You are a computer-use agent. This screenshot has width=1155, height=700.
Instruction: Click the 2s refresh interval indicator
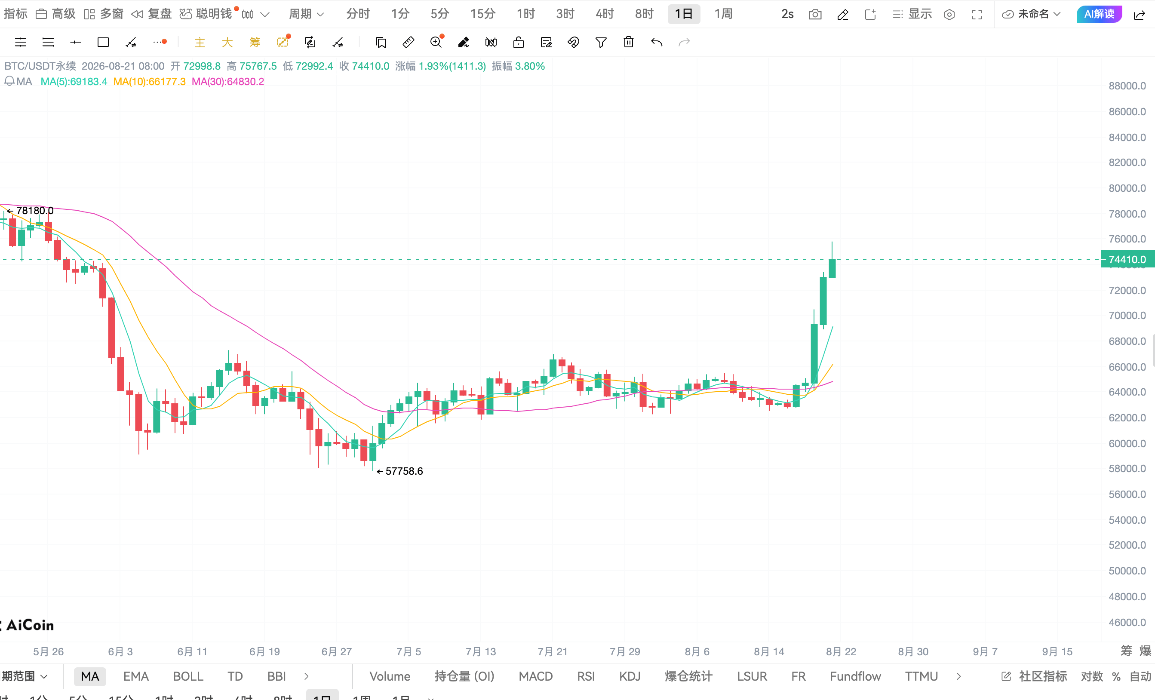point(787,14)
